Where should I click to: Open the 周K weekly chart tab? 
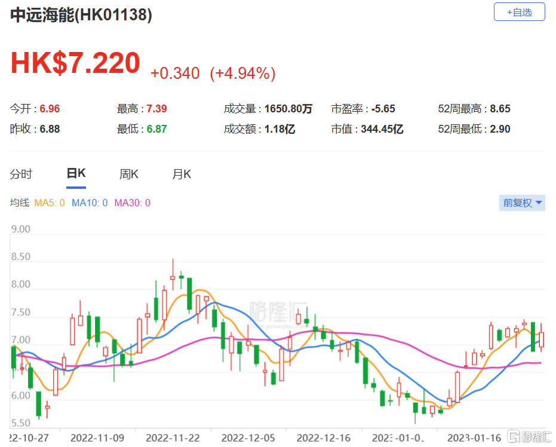[x=129, y=174]
